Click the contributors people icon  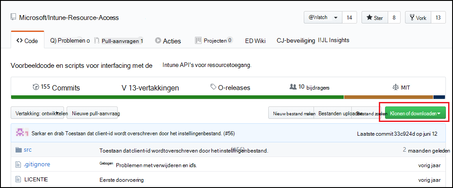click(293, 86)
